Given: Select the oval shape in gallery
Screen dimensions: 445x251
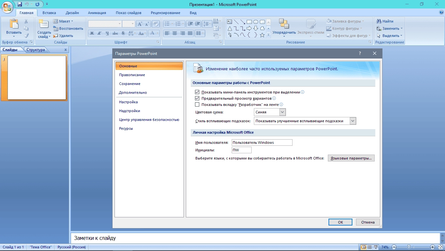Looking at the screenshot, I should [256, 22].
